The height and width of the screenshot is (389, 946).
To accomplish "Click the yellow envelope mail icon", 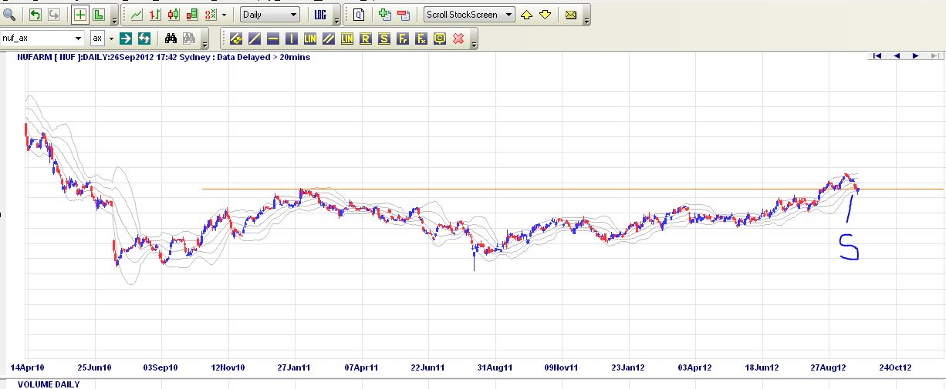I will click(571, 14).
